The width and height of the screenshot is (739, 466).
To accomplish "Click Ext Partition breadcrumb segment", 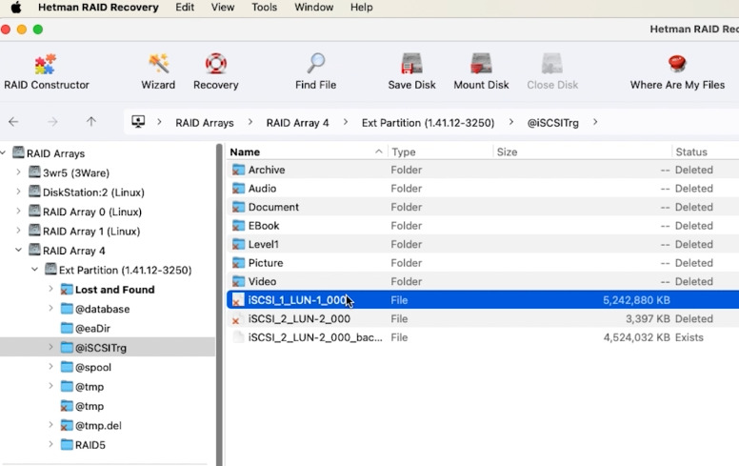I will [428, 123].
